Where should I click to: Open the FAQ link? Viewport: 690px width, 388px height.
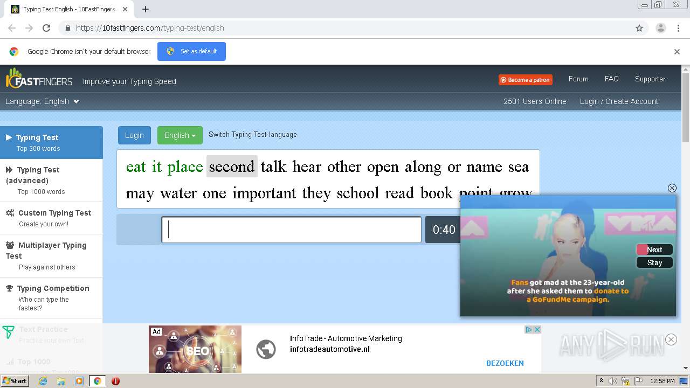611,79
